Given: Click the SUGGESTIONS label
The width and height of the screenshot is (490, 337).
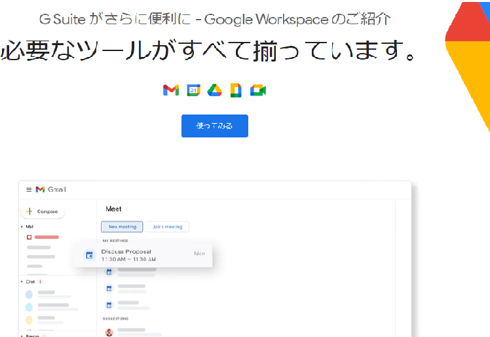Looking at the screenshot, I should click(x=115, y=319).
